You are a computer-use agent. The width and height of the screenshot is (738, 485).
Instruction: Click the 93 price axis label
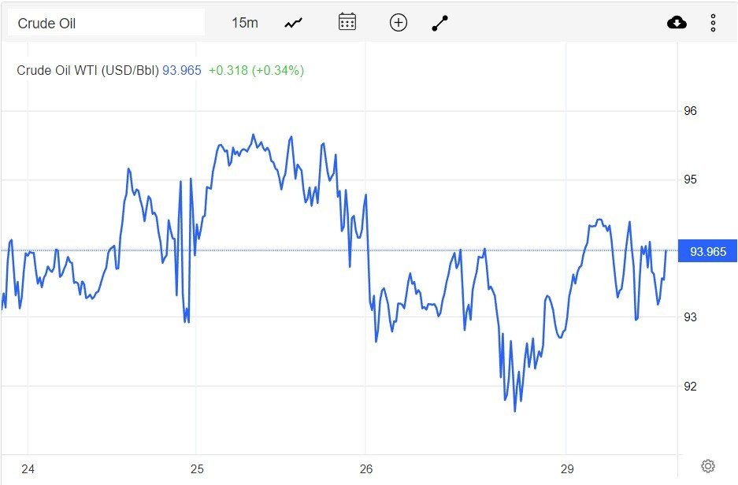click(690, 317)
